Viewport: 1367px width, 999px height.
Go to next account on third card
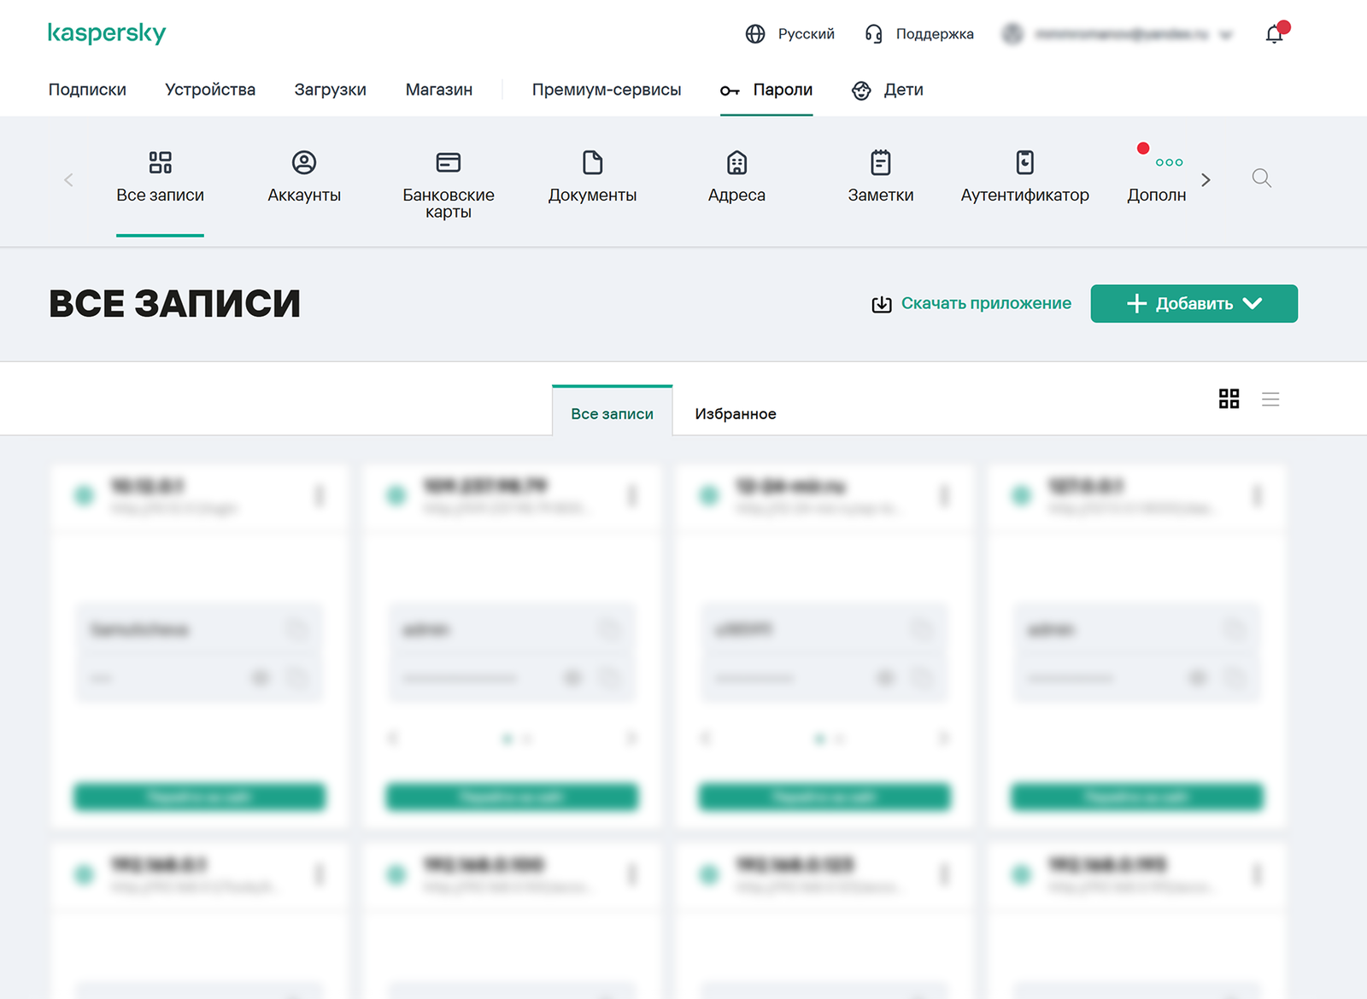click(x=945, y=739)
